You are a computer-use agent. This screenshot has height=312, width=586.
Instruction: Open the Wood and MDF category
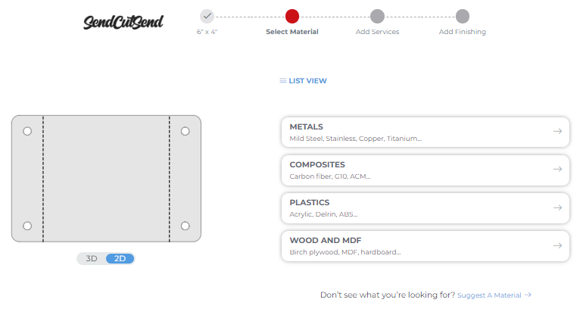[409, 245]
